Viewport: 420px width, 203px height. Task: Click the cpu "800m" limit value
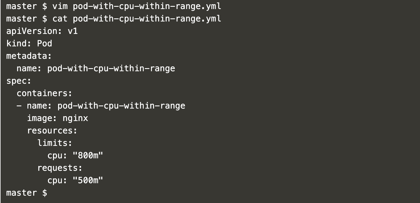[88, 156]
